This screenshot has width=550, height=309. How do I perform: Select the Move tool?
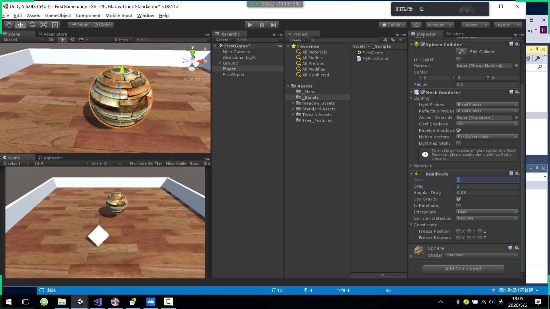[x=20, y=25]
